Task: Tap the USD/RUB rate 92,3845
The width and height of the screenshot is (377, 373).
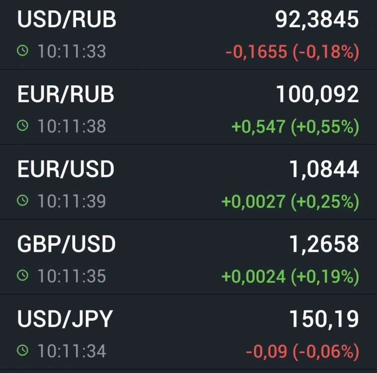Action: [x=317, y=20]
